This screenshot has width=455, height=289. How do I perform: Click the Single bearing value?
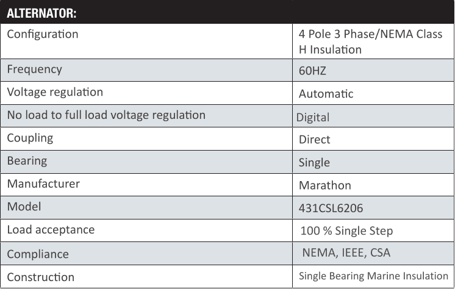click(x=314, y=163)
